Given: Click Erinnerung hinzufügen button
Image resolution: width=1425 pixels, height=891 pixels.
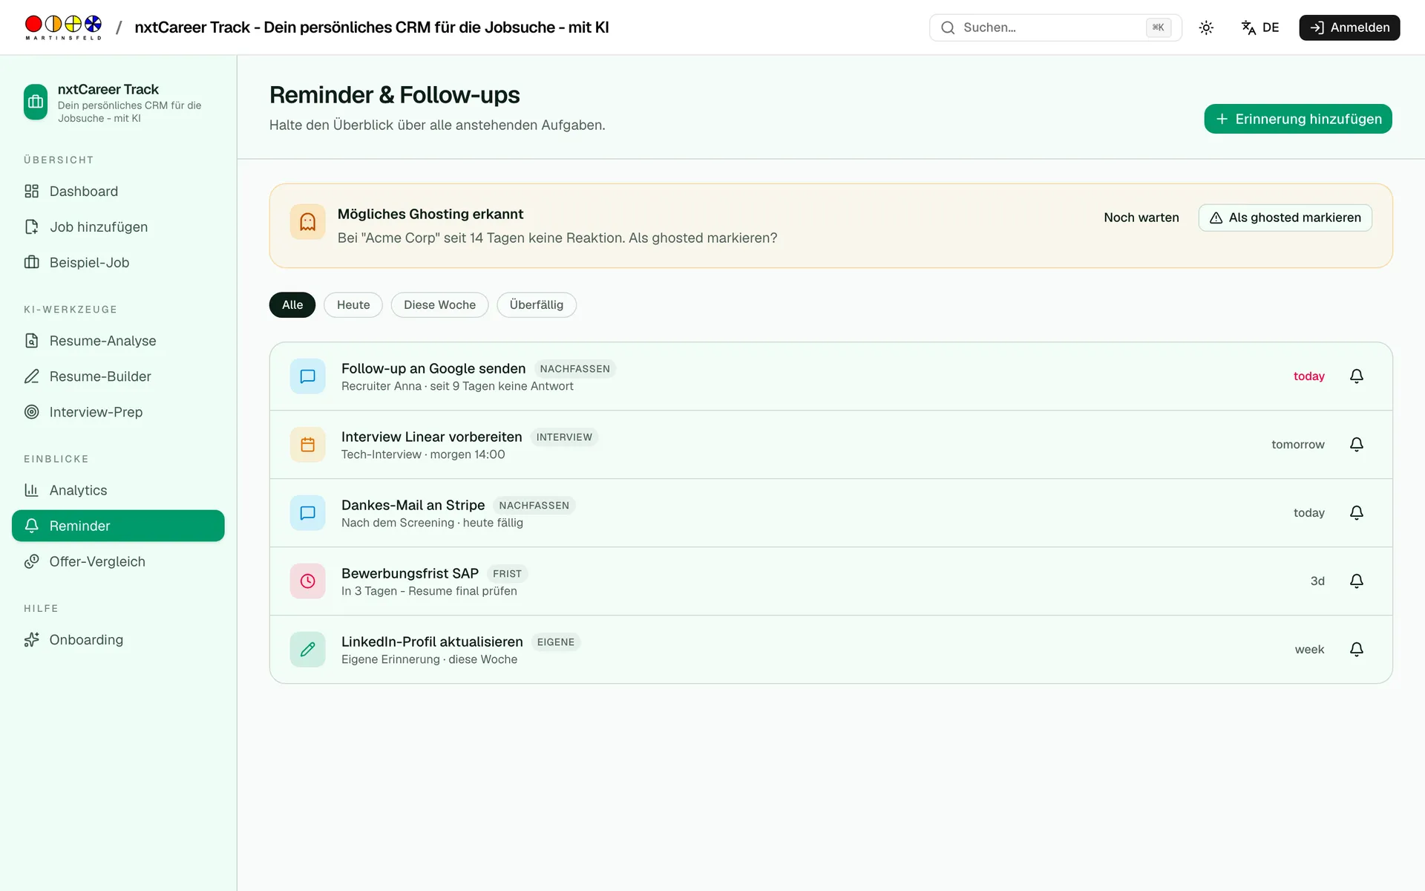Looking at the screenshot, I should click(1298, 119).
